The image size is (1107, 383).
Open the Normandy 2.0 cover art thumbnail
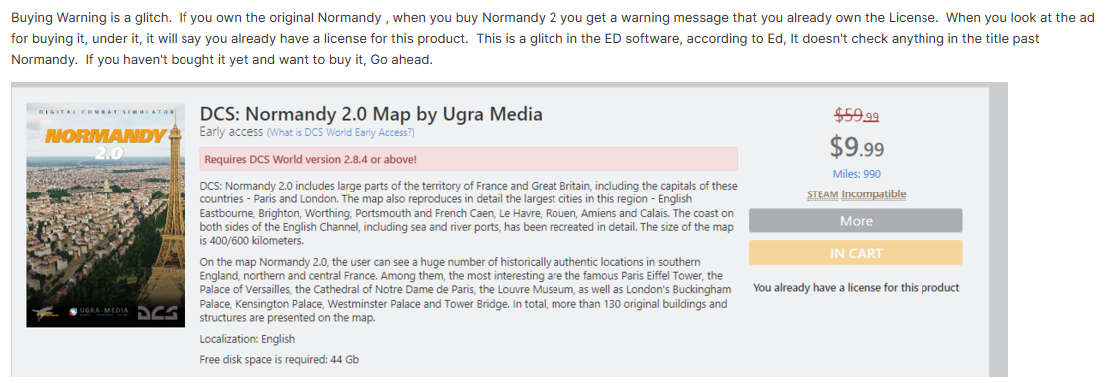pos(105,214)
